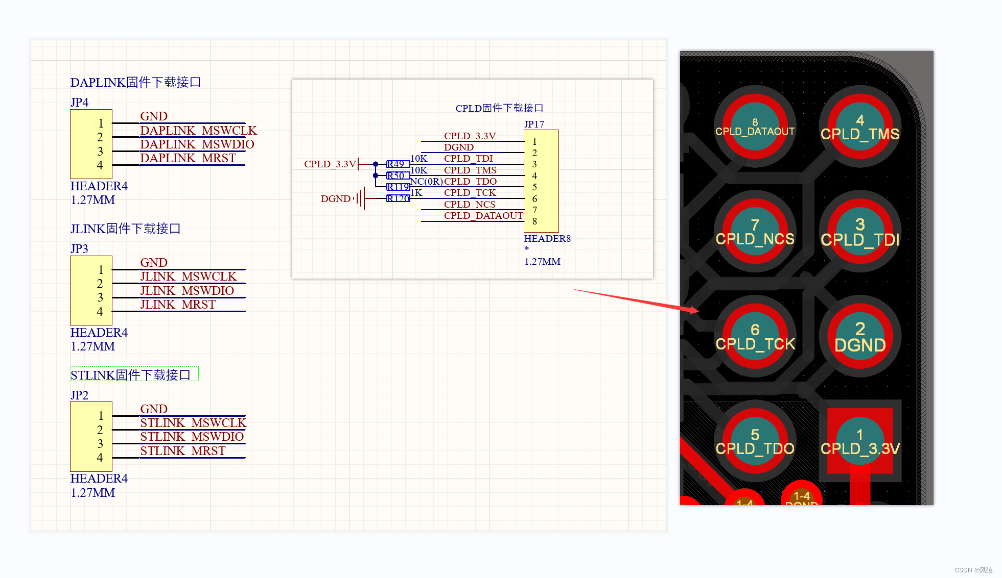Select the CPLD_TMS net label in schematic
Viewport: 1002px width, 578px height.
(470, 170)
